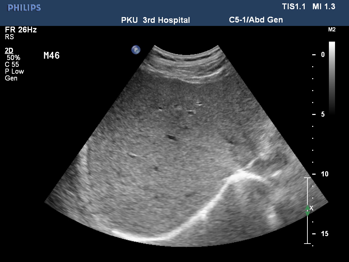Screen dimensions: 349x262
Task: Click the C5-1/Abd Gen transducer preset
Action: coord(256,20)
